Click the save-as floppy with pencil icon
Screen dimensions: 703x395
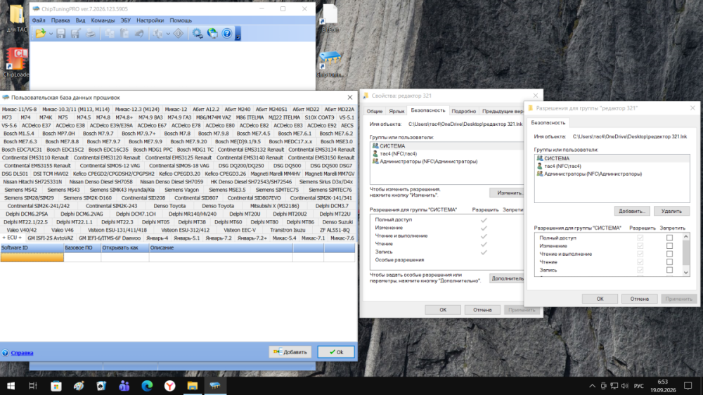75,34
